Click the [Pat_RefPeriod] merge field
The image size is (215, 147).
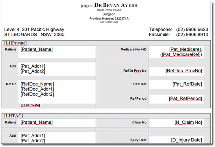point(185,99)
